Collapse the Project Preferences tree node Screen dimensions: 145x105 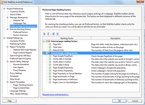(x=4, y=9)
